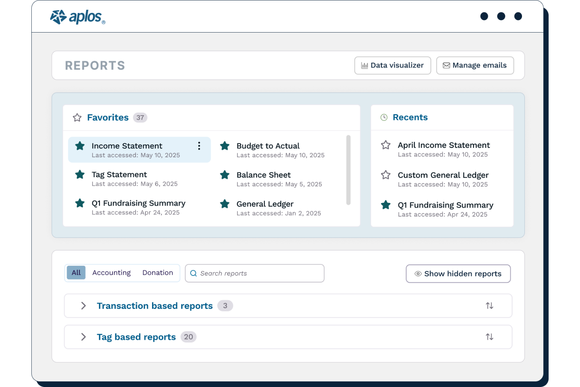Favorite the Custom General Ledger report
The width and height of the screenshot is (580, 387).
point(386,175)
